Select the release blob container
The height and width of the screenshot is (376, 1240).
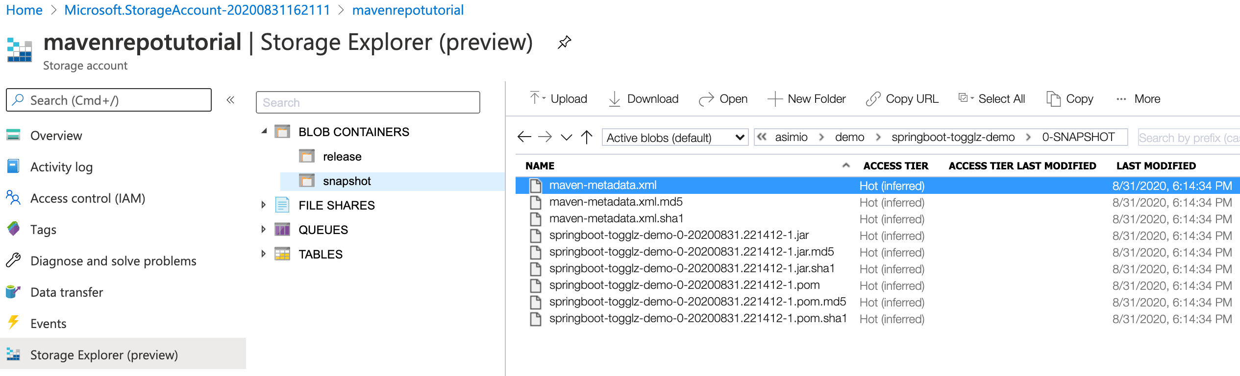point(342,157)
